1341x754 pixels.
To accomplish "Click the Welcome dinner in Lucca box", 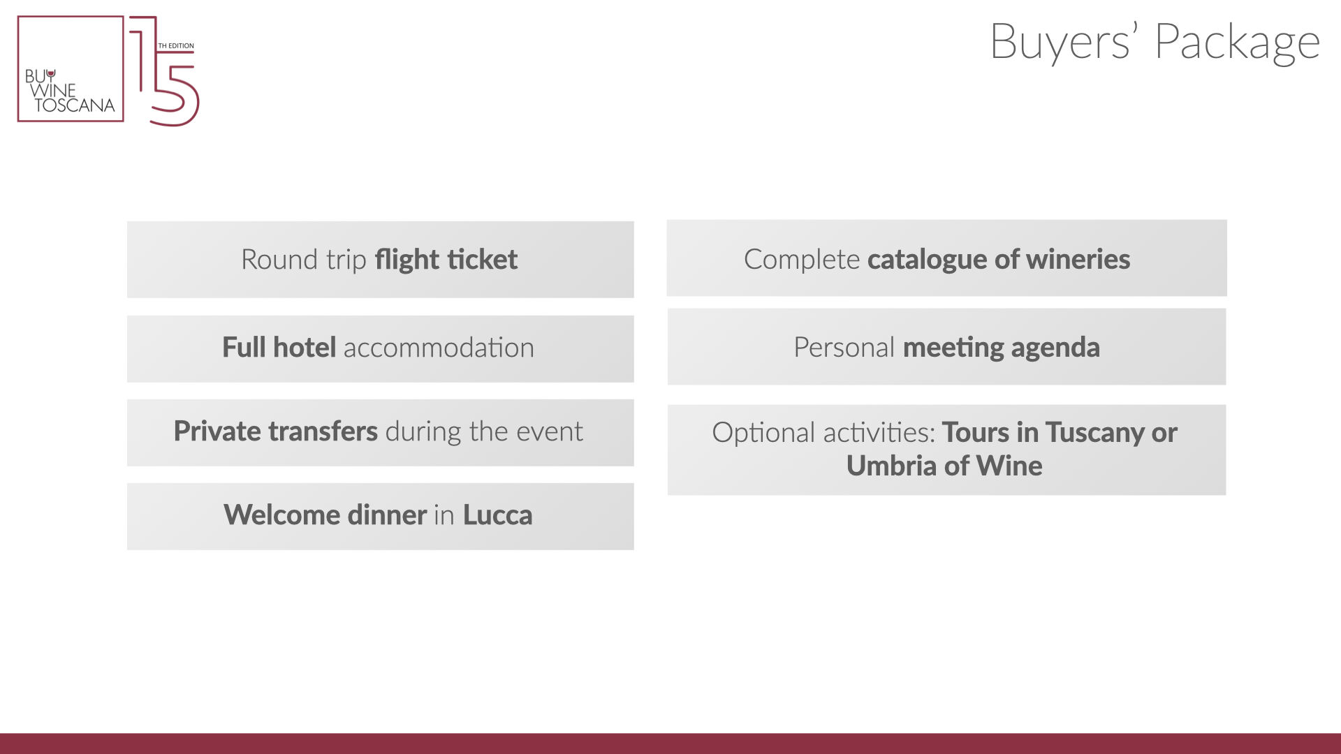I will pos(381,517).
